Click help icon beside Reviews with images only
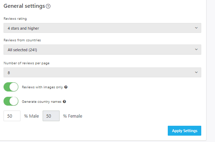This screenshot has height=142, width=215. click(x=66, y=87)
